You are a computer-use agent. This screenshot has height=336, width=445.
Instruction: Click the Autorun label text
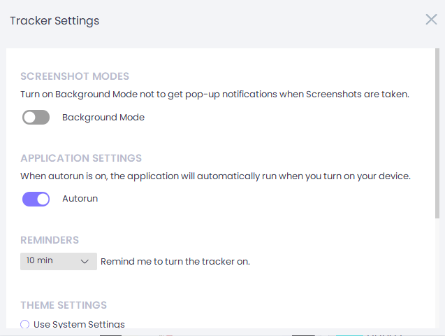point(80,199)
